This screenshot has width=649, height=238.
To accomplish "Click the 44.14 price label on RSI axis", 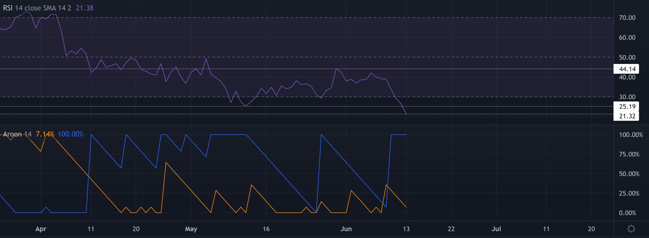I will 626,69.
